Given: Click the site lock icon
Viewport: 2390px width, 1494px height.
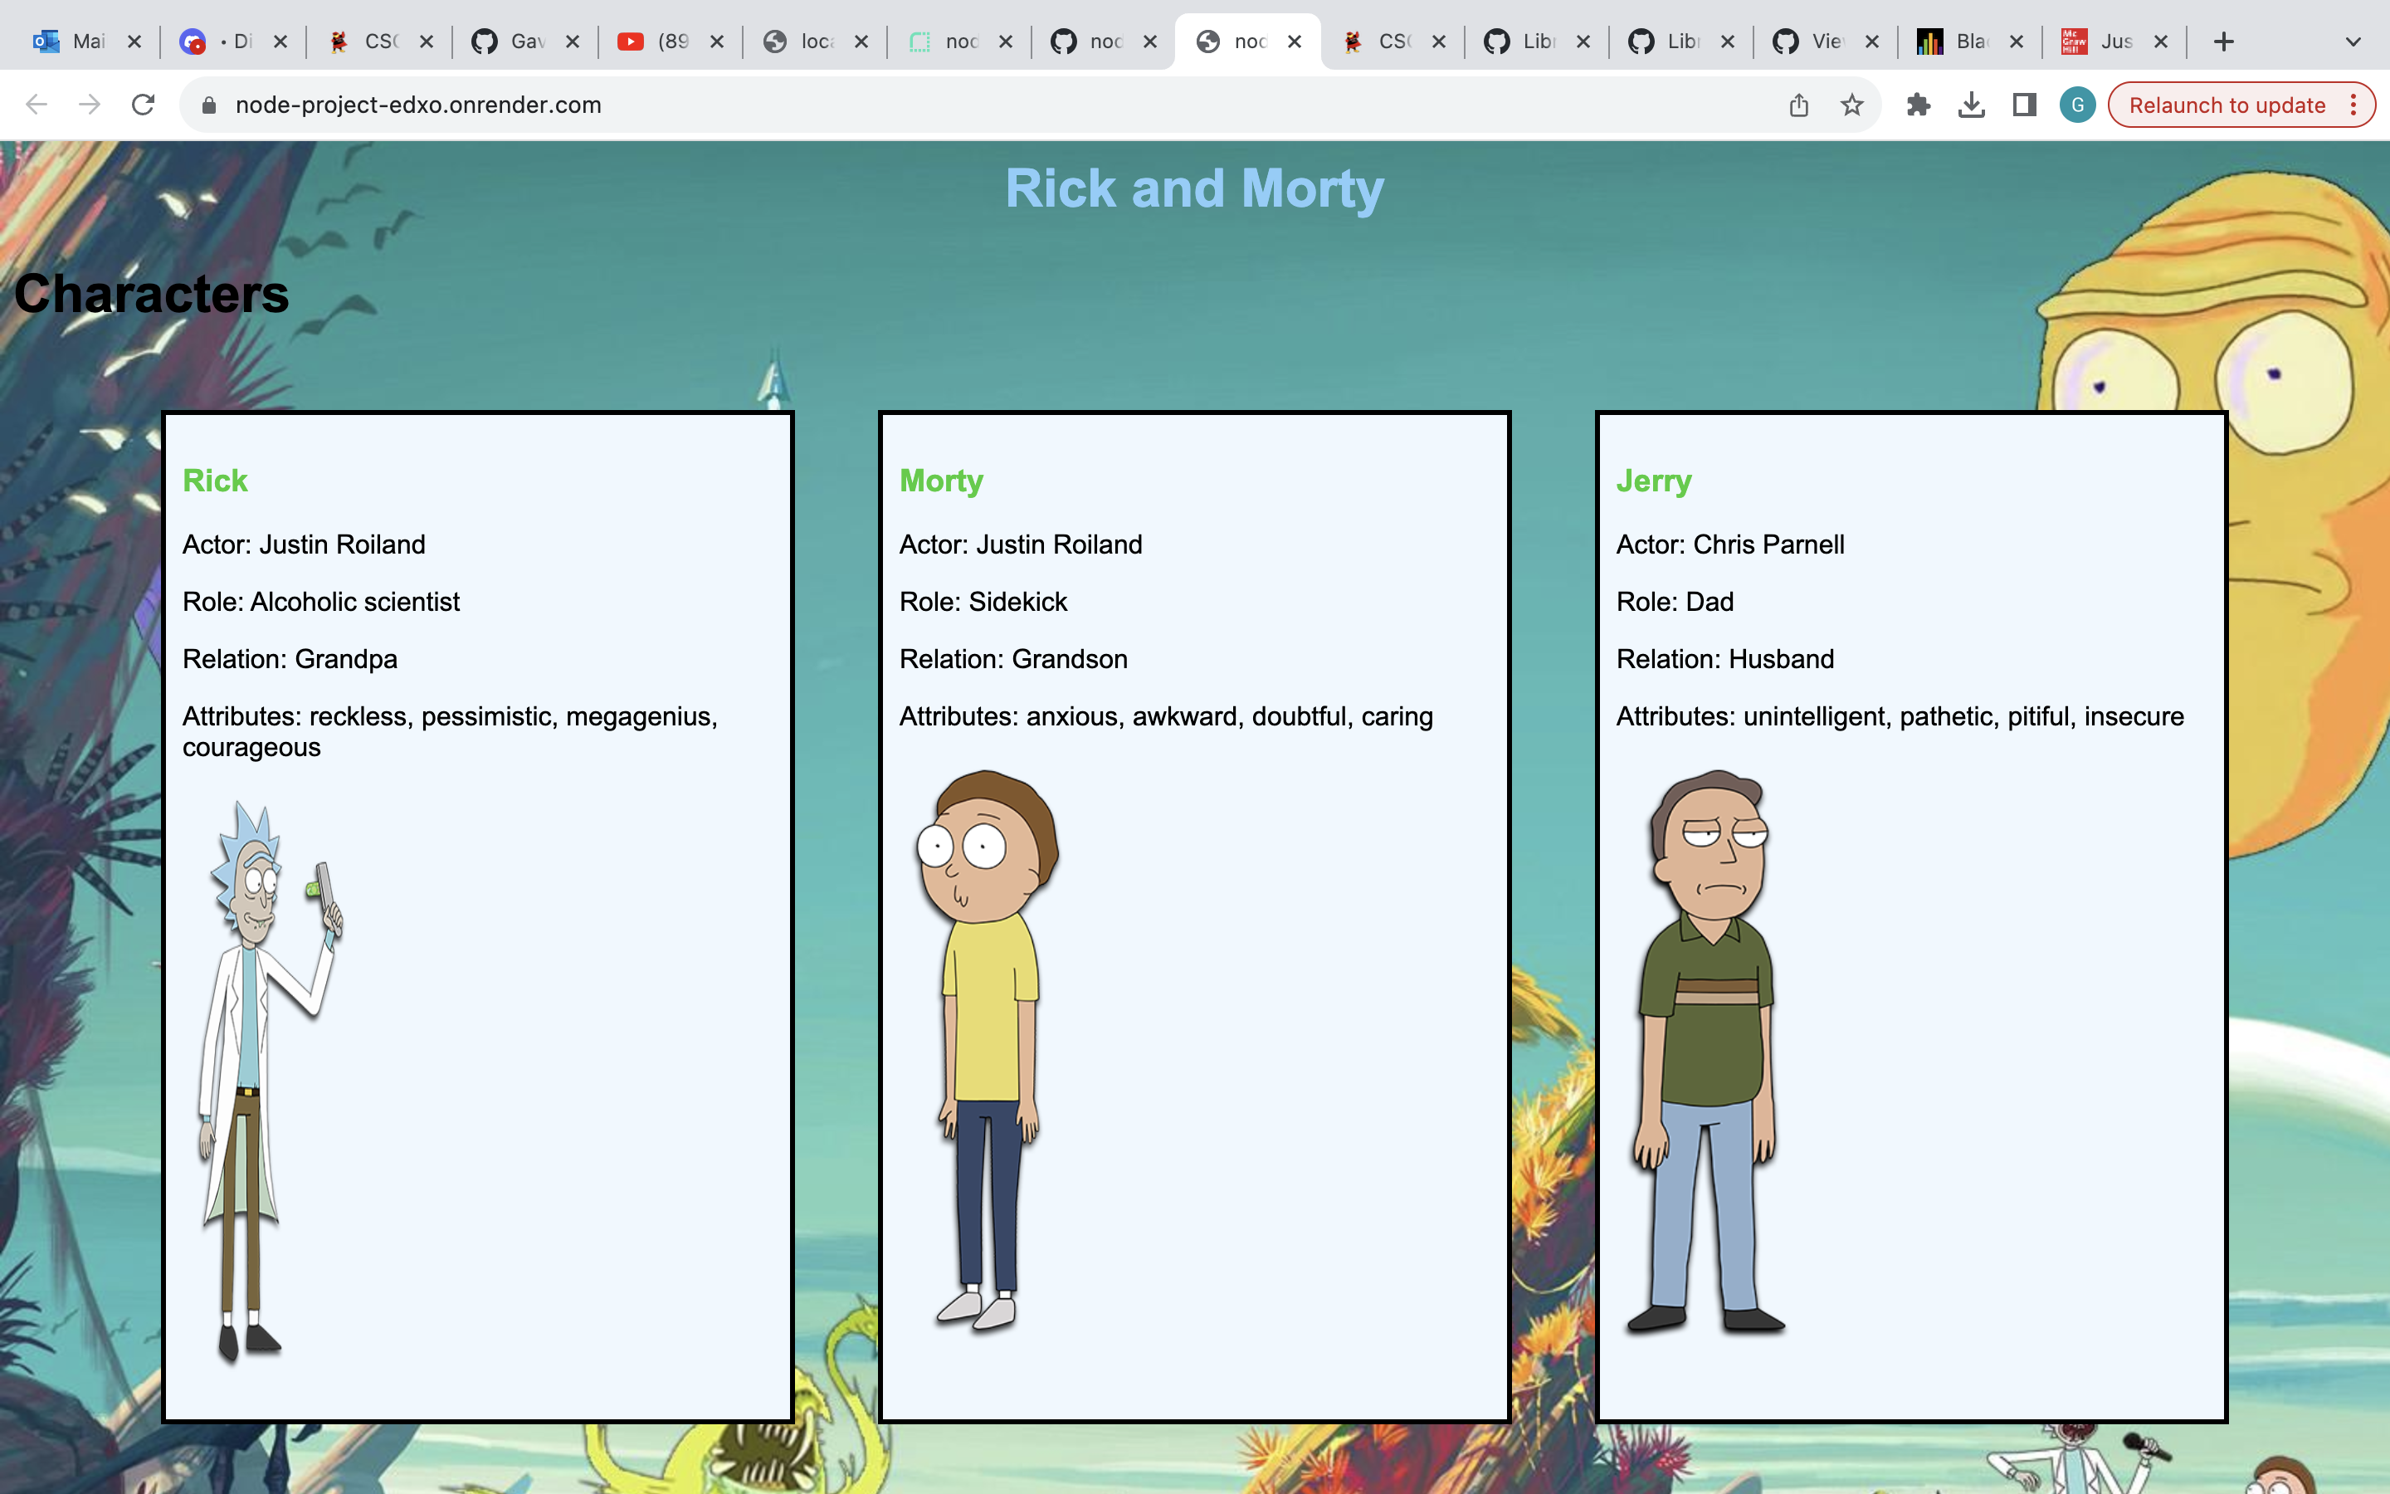Looking at the screenshot, I should [208, 105].
